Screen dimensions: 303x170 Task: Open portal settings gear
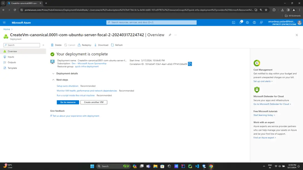click(x=247, y=22)
